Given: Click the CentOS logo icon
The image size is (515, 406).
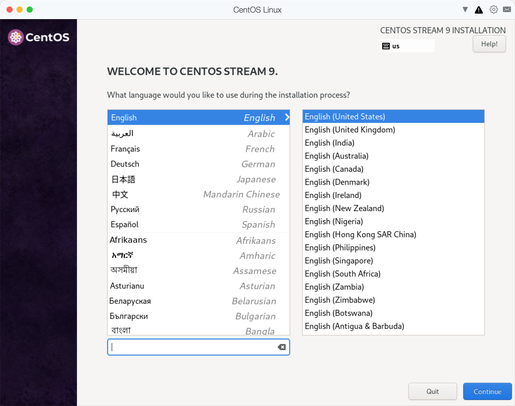Looking at the screenshot, I should point(16,37).
